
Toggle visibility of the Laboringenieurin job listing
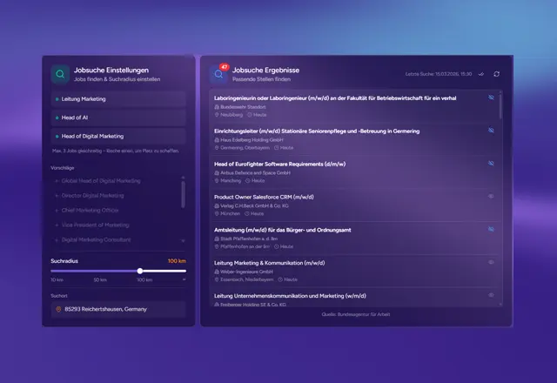tap(491, 97)
